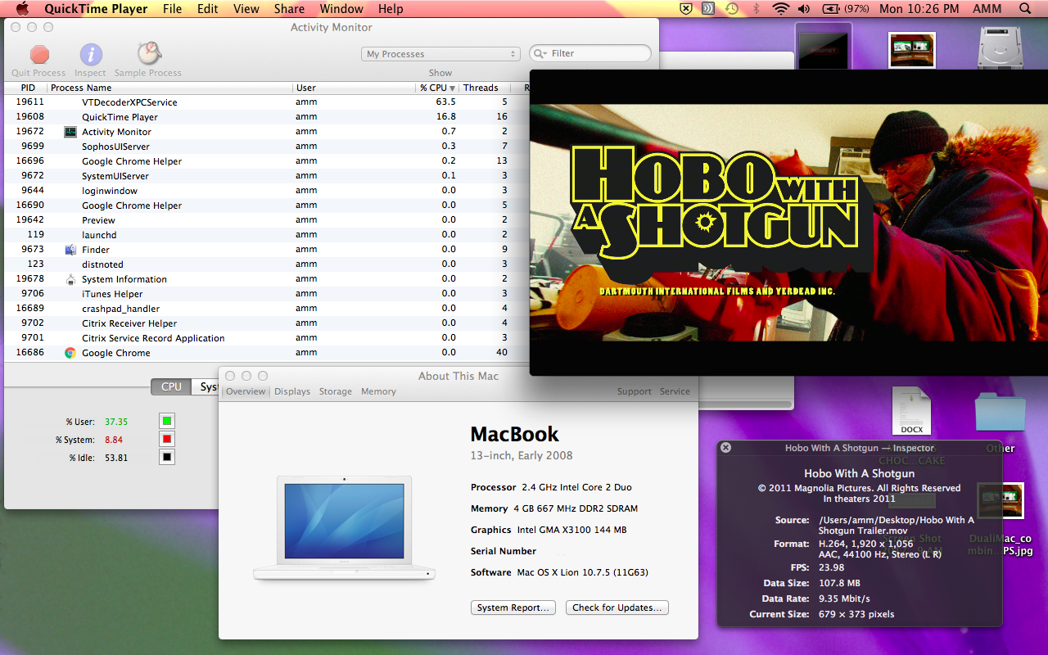The width and height of the screenshot is (1048, 655).
Task: Click the Check for Updates button
Action: click(617, 608)
